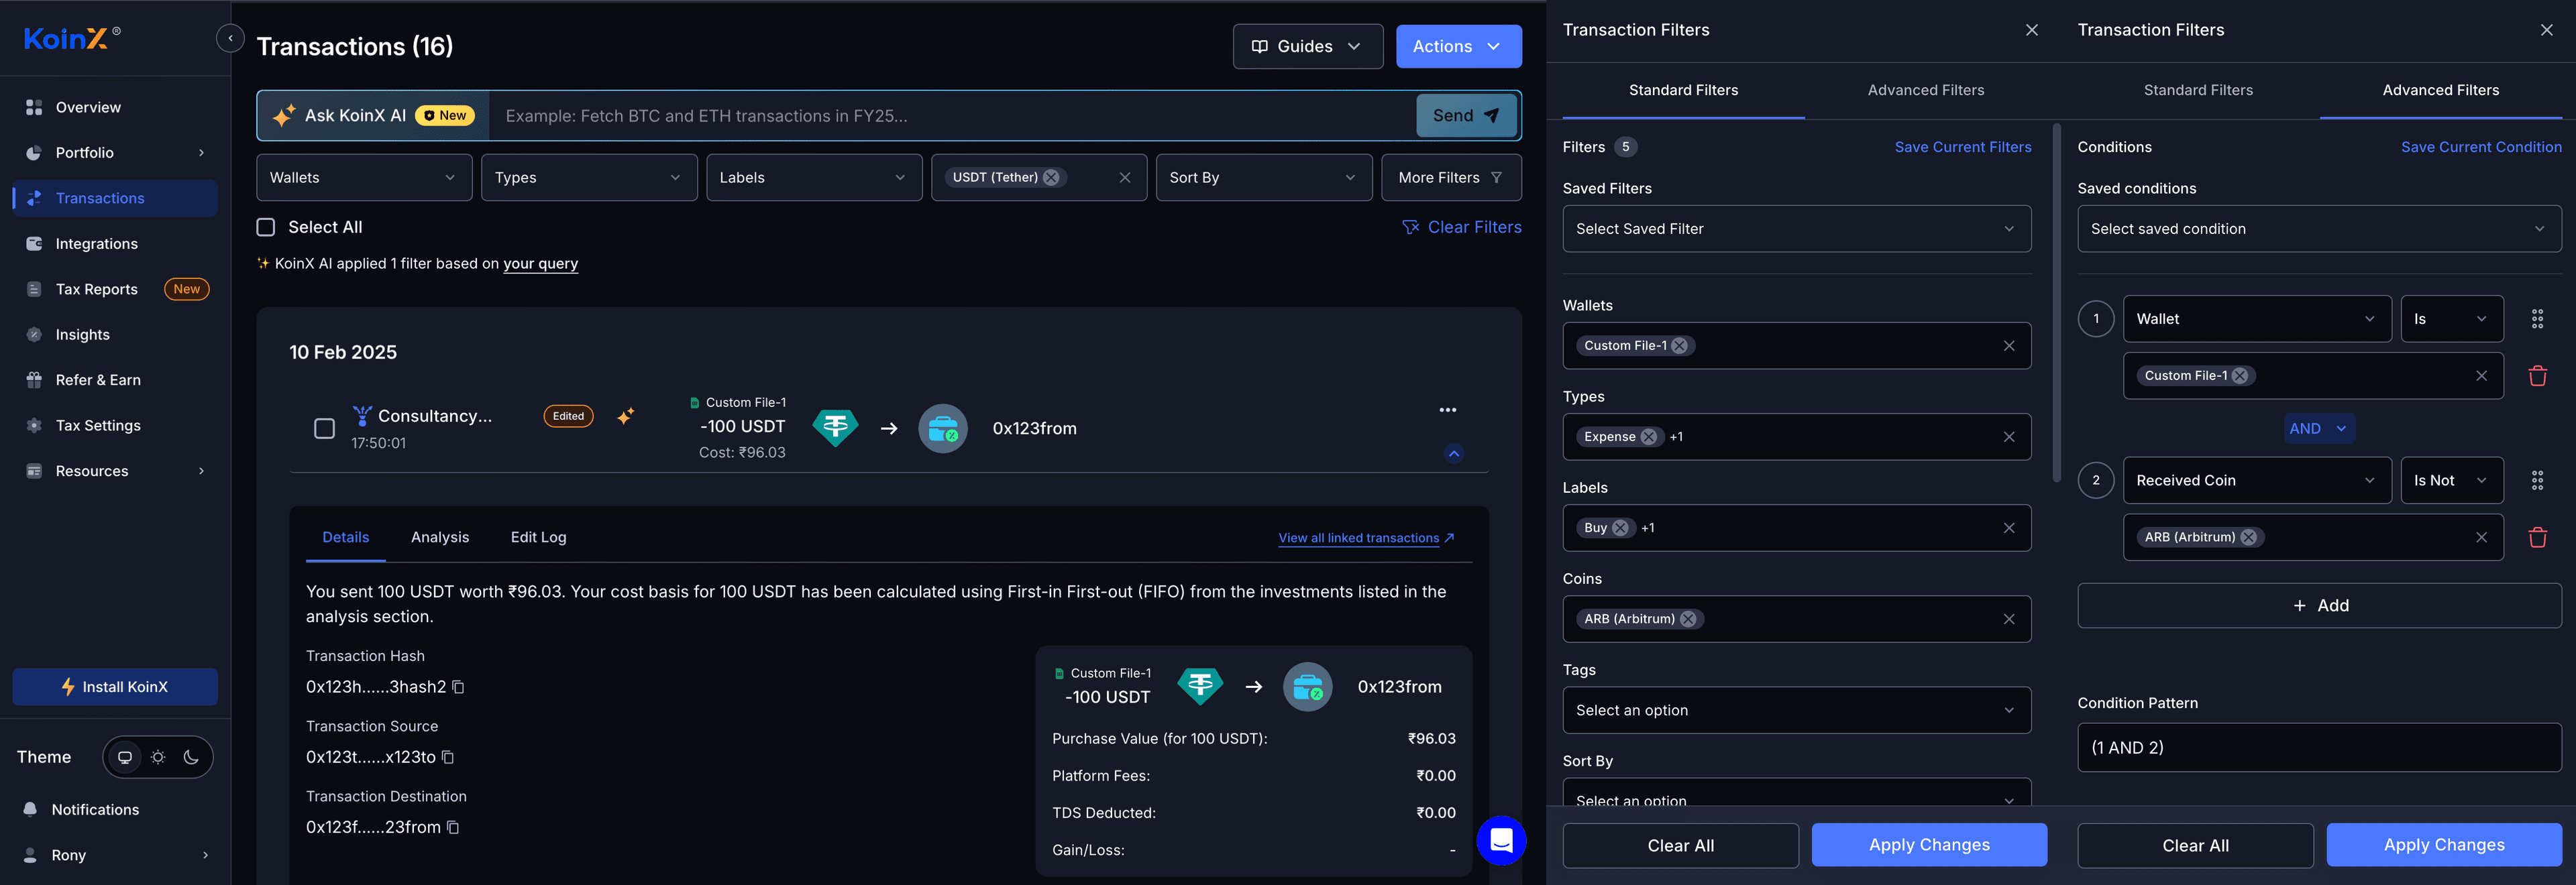Switch to Advanced Filters tab in the Standard Filters panel
The width and height of the screenshot is (2576, 885).
[x=1925, y=90]
